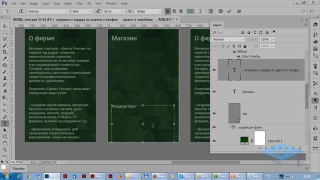320x180 pixels.
Task: Hide the Color Overlay effect
Action: [x=238, y=56]
